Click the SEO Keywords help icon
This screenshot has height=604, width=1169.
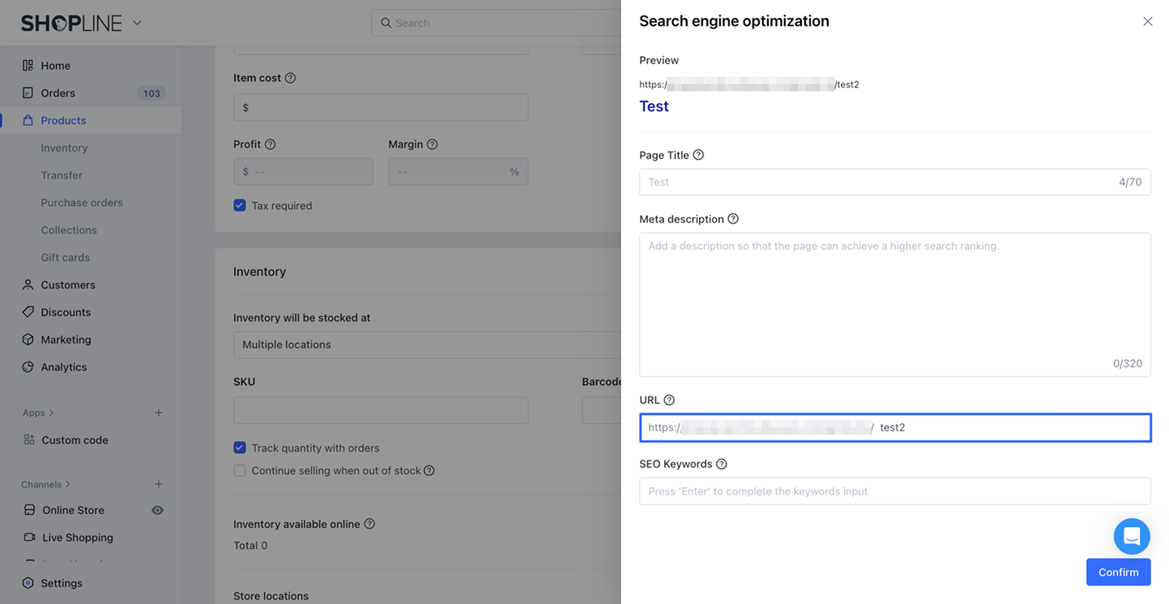pos(721,464)
